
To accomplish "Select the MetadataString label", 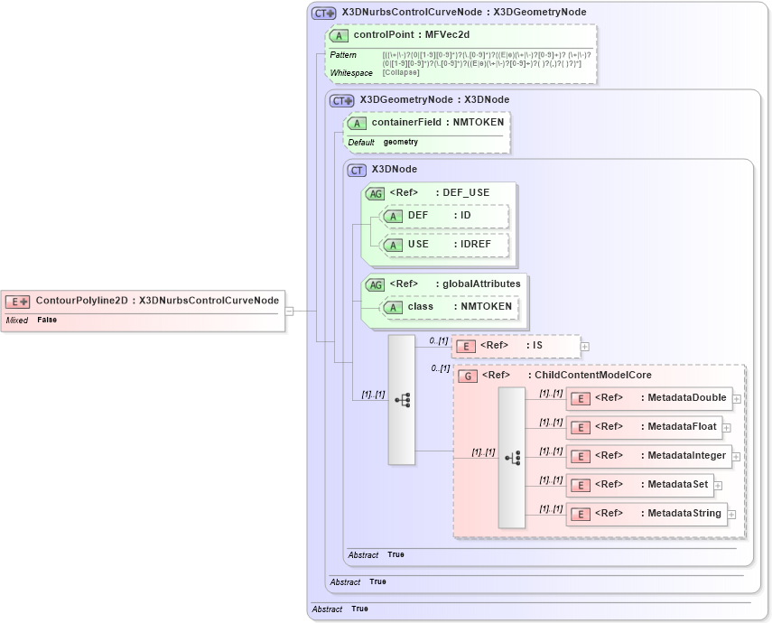I will [657, 513].
